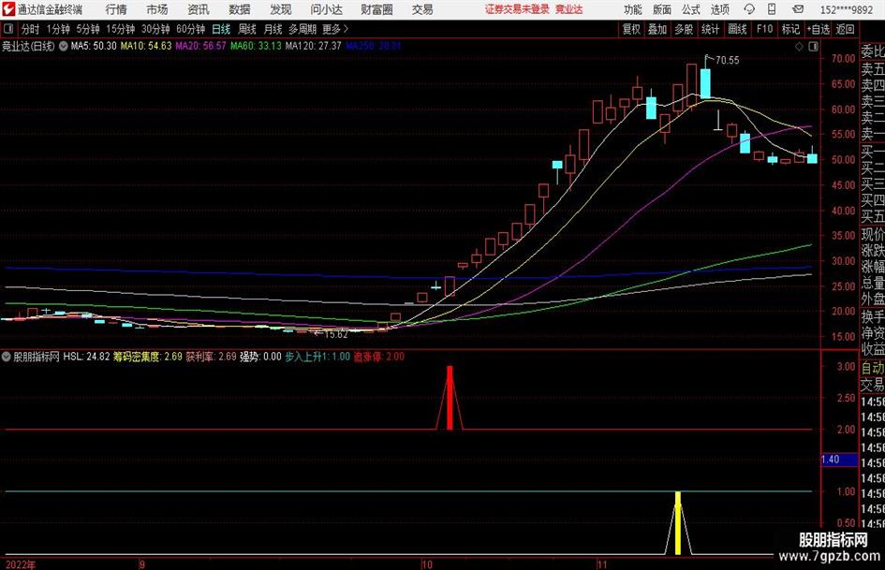
Task: Switch to the 60分钟 period tab
Action: click(190, 29)
